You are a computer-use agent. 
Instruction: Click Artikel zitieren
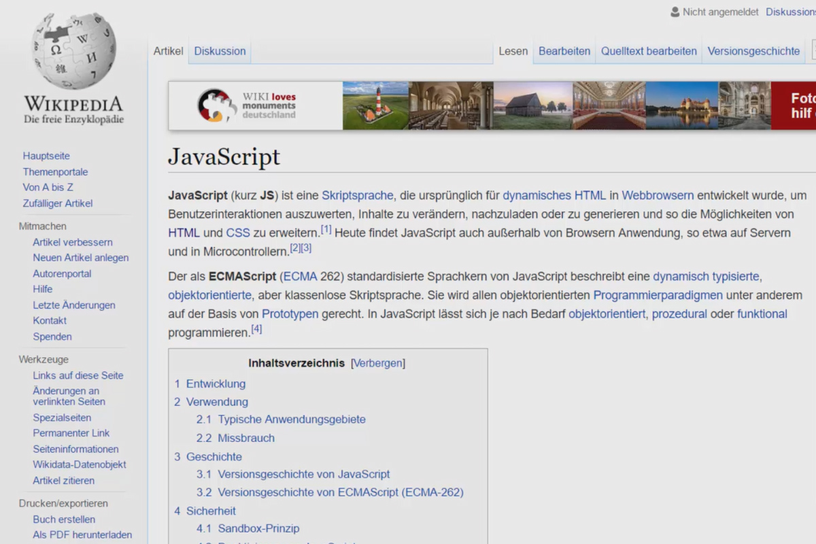coord(64,480)
